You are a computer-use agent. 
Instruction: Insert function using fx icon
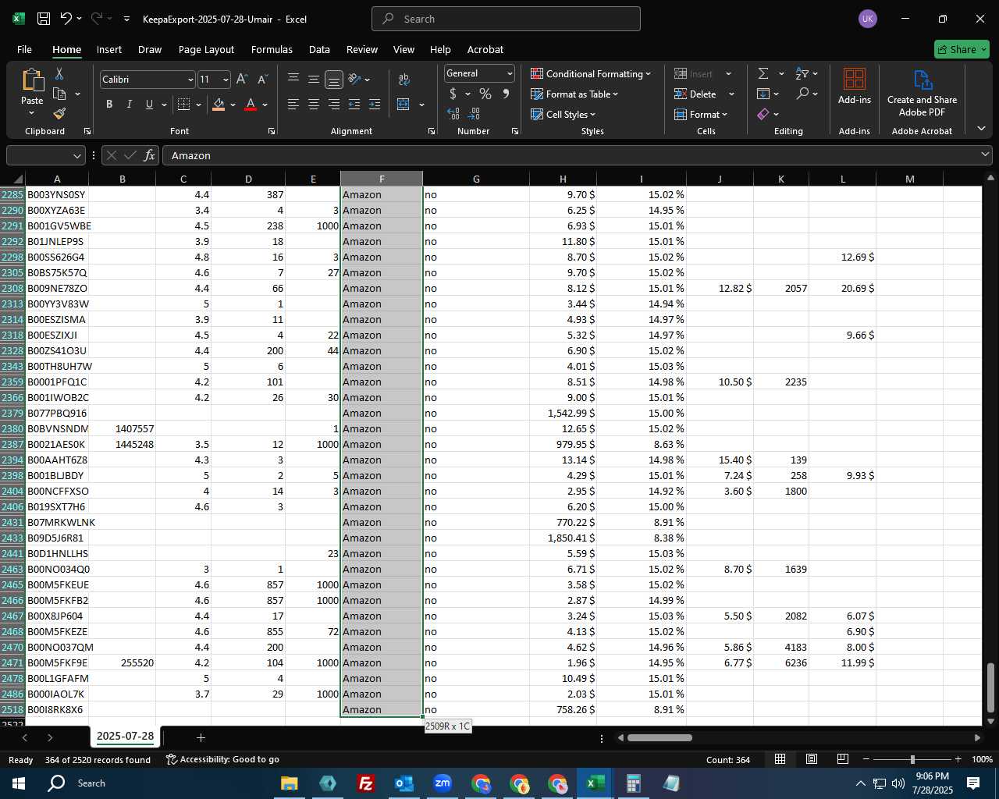tap(150, 155)
